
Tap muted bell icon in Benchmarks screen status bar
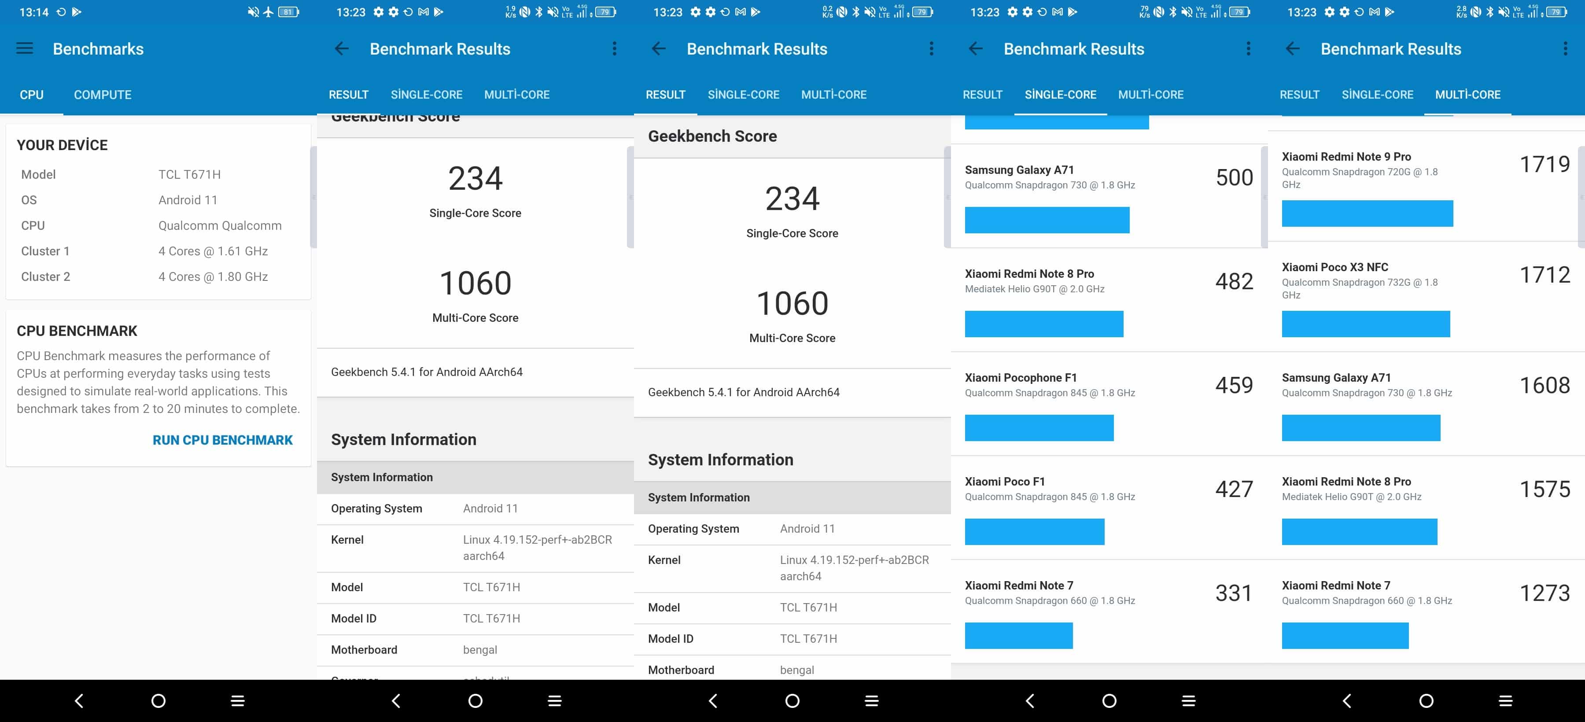point(253,12)
